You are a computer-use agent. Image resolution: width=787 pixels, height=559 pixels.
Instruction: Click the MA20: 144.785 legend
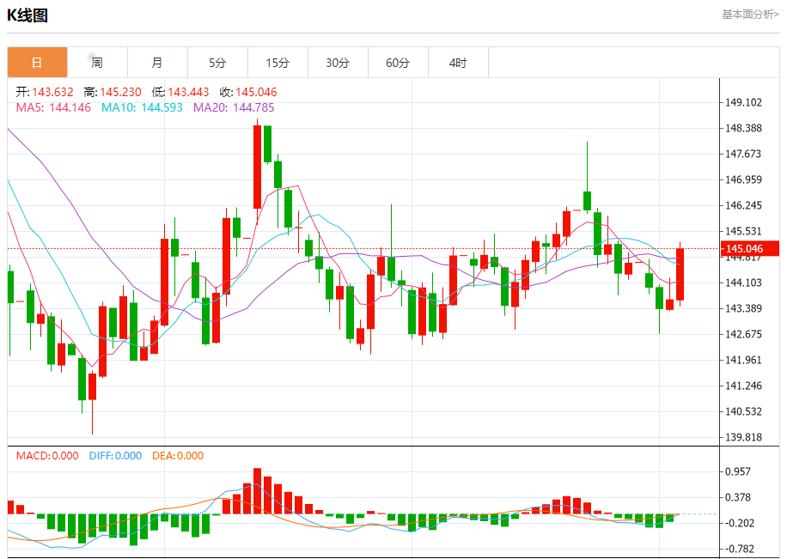pyautogui.click(x=234, y=107)
